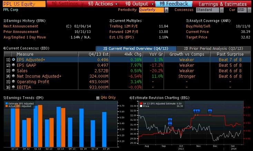Select the Sales measure radio button
The width and height of the screenshot is (253, 151).
[13, 71]
